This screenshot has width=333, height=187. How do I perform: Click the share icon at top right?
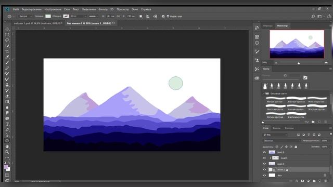[x=329, y=16]
